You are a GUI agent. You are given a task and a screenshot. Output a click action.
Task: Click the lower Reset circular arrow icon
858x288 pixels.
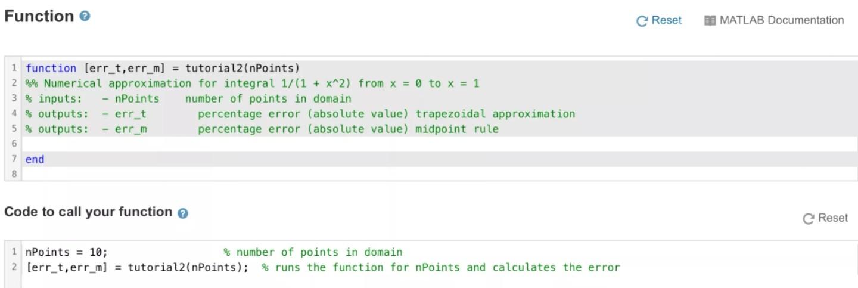809,219
